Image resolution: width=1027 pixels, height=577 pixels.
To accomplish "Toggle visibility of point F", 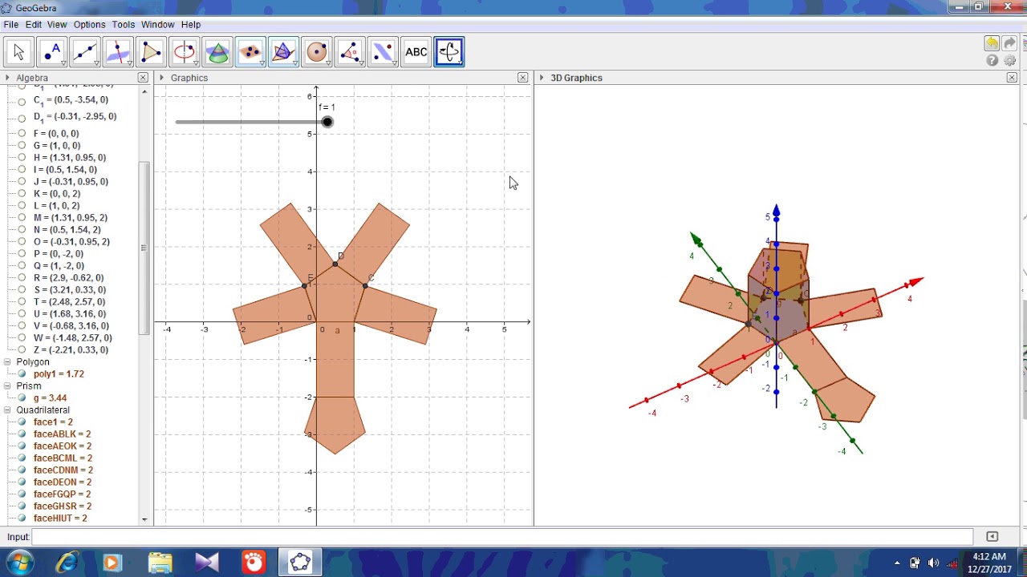I will (22, 134).
